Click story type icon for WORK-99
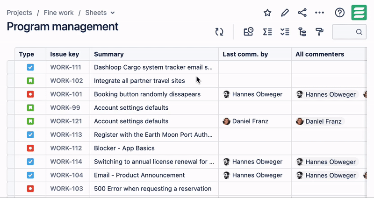 [30, 108]
